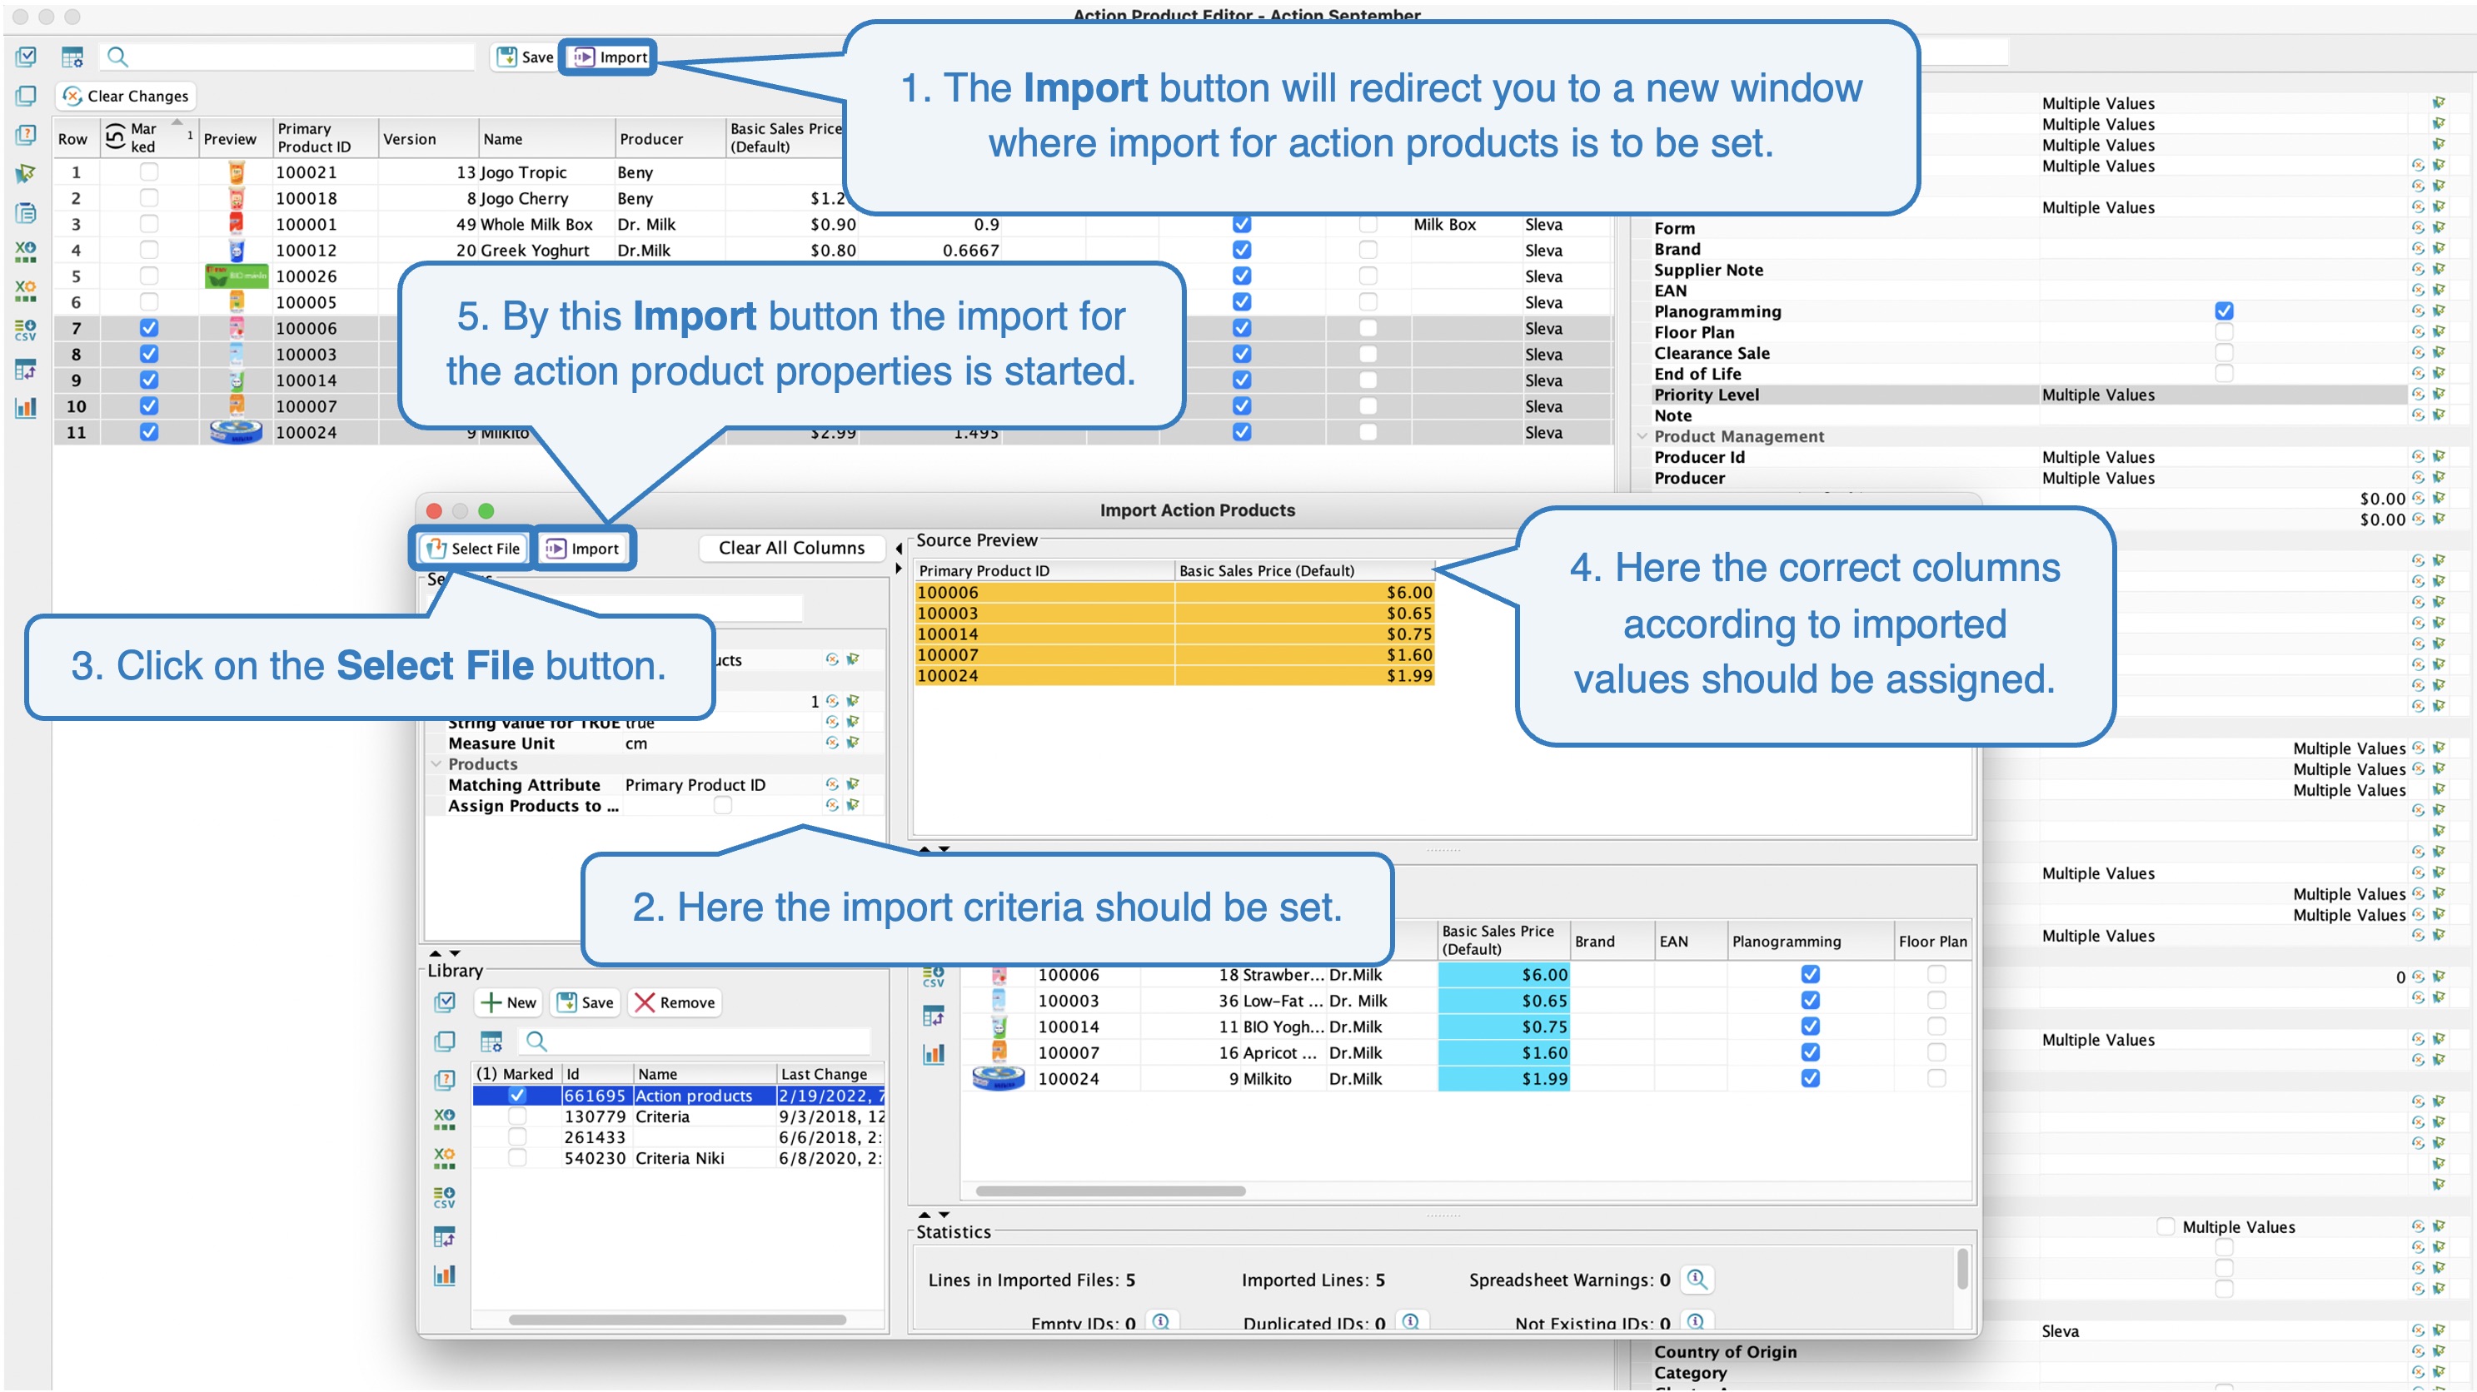Click Library search field
Screen dimensions: 2477x1392
pos(696,1042)
